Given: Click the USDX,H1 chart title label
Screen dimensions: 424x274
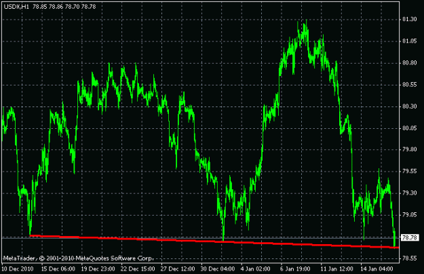Looking at the screenshot, I should 16,7.
